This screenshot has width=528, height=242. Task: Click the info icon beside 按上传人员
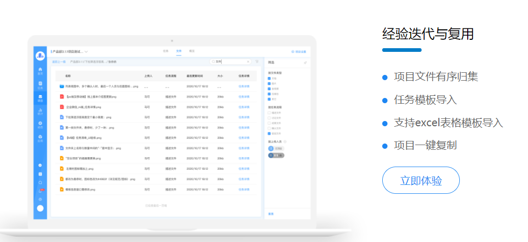[285, 142]
